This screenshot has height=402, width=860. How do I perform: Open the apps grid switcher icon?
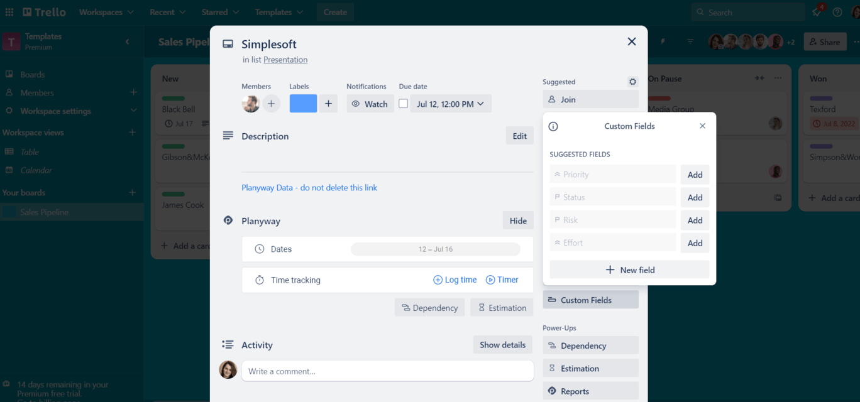[9, 12]
